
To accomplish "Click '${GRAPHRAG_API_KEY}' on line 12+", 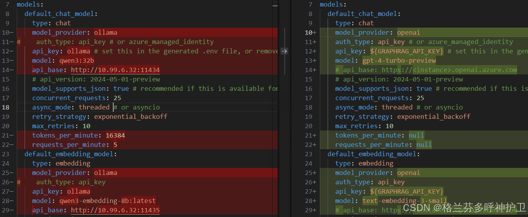I will click(x=407, y=51).
